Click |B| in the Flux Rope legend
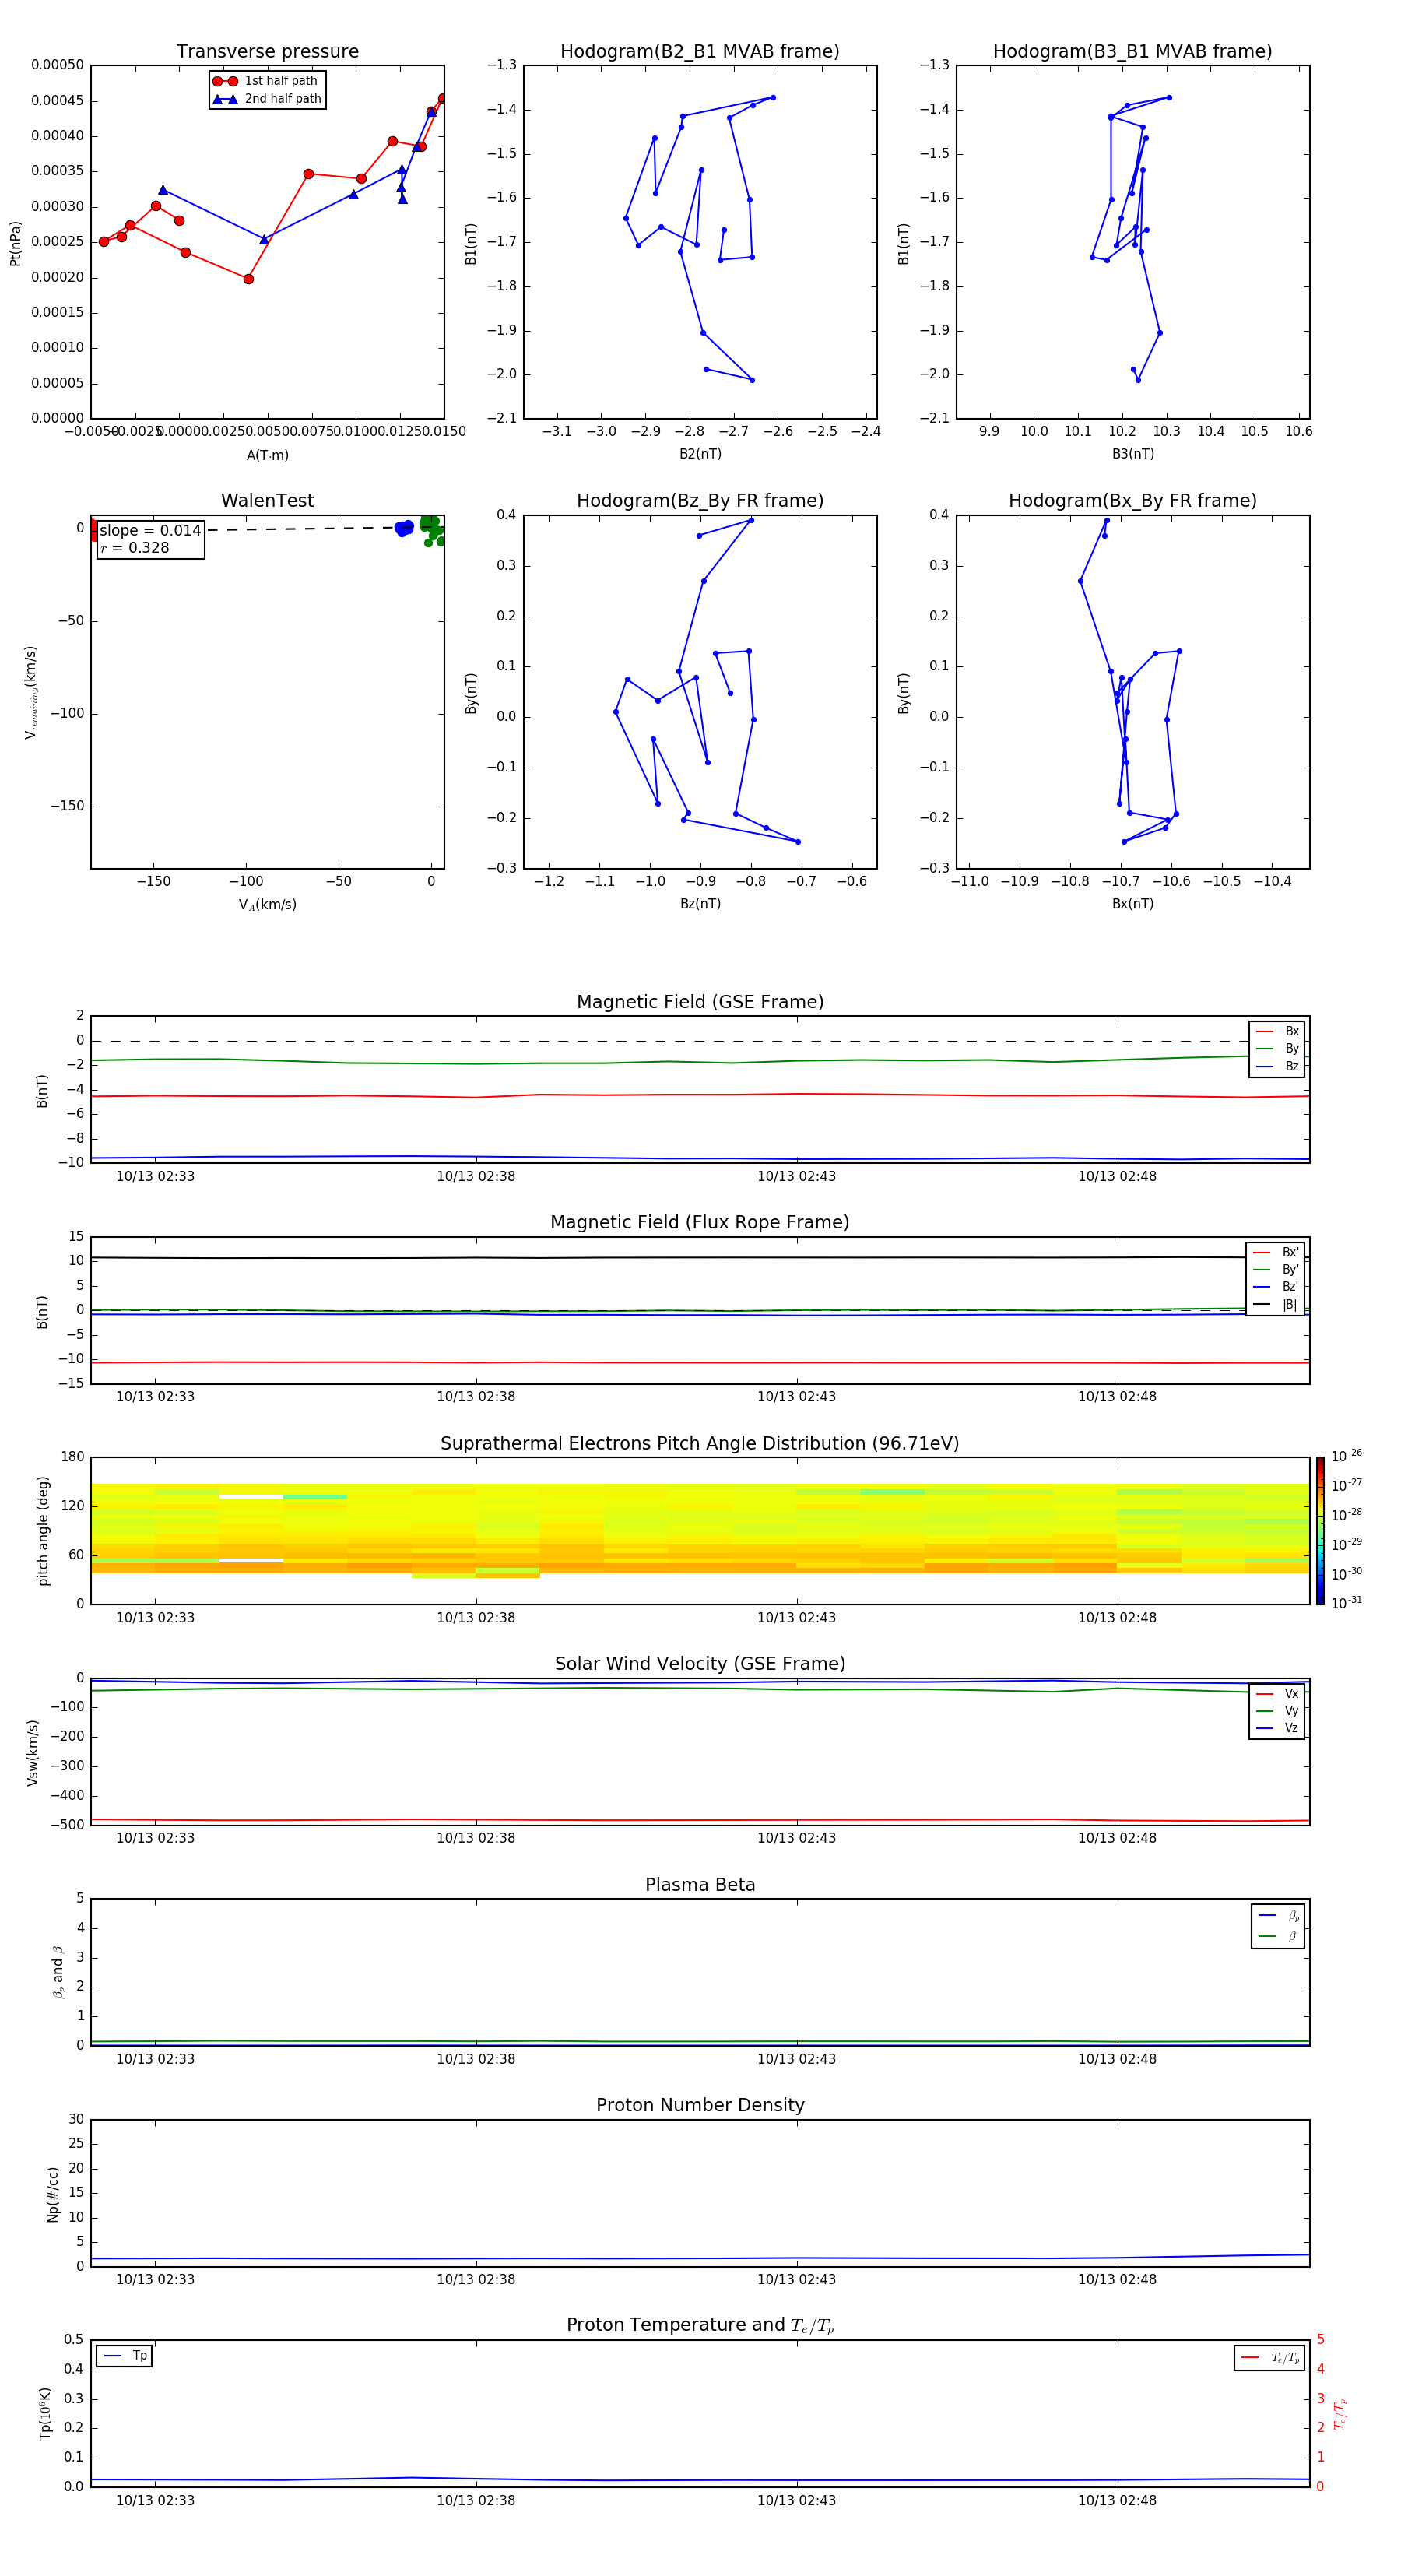 pos(1276,1305)
